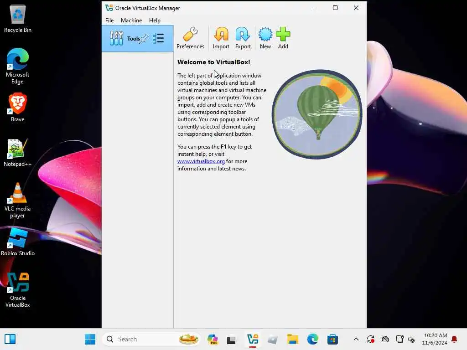Visit the www.virtualbox.org link
Screen dimensions: 467x350
click(x=201, y=161)
